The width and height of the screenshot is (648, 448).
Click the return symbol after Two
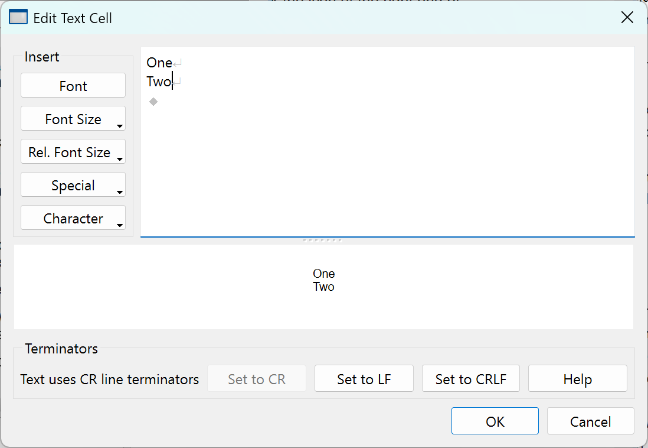(177, 82)
